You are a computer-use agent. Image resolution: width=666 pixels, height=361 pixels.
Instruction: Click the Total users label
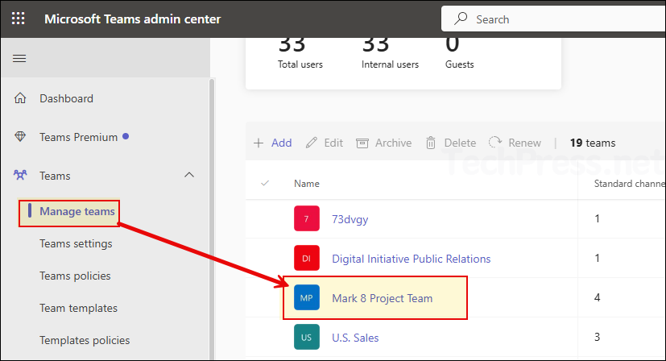click(x=300, y=64)
